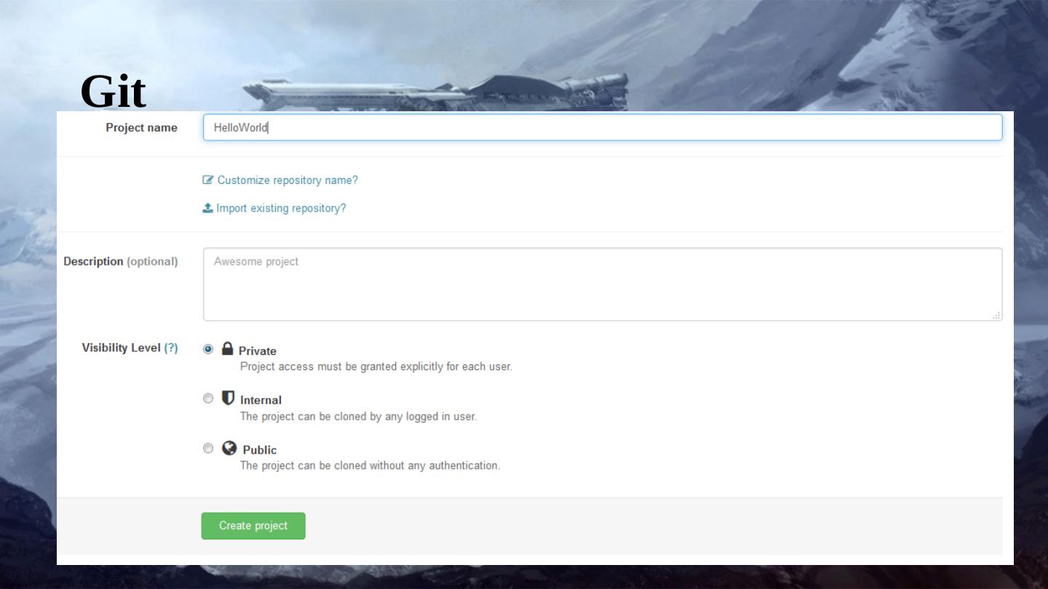Image resolution: width=1048 pixels, height=589 pixels.
Task: Click the Private label text
Action: click(x=258, y=351)
